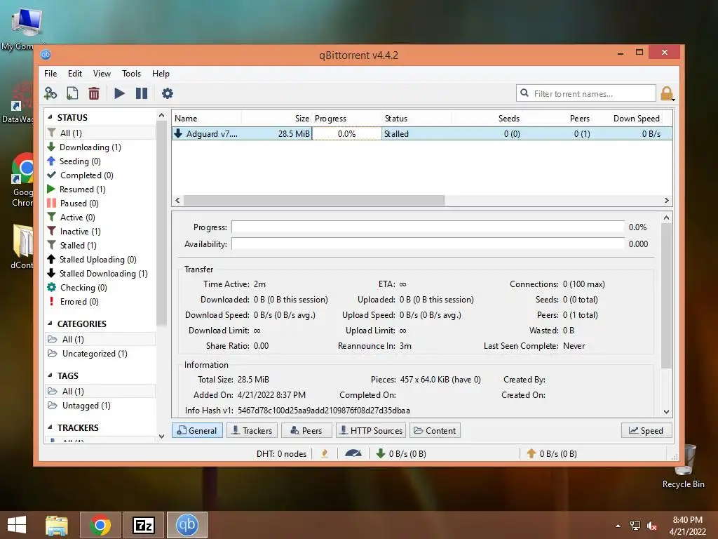
Task: Open the Help menu
Action: pos(161,73)
